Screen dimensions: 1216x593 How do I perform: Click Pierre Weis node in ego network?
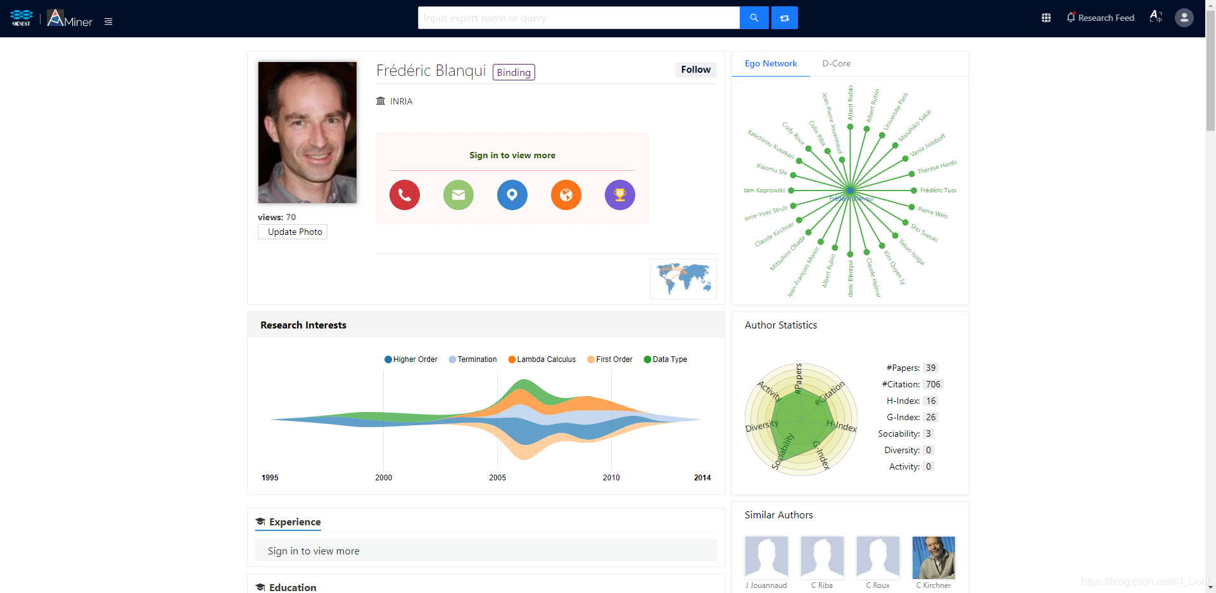click(911, 207)
